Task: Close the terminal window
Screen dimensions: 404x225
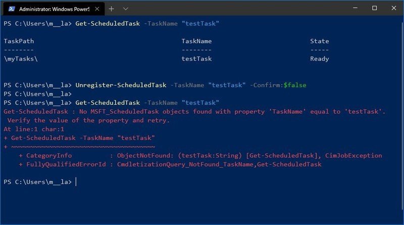Action: [x=394, y=8]
